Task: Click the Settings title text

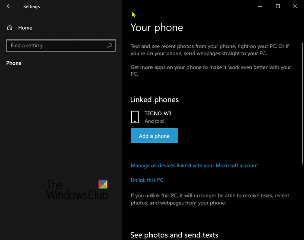Action: [31, 7]
